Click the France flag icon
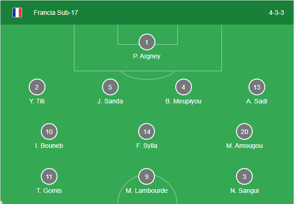 (17, 13)
